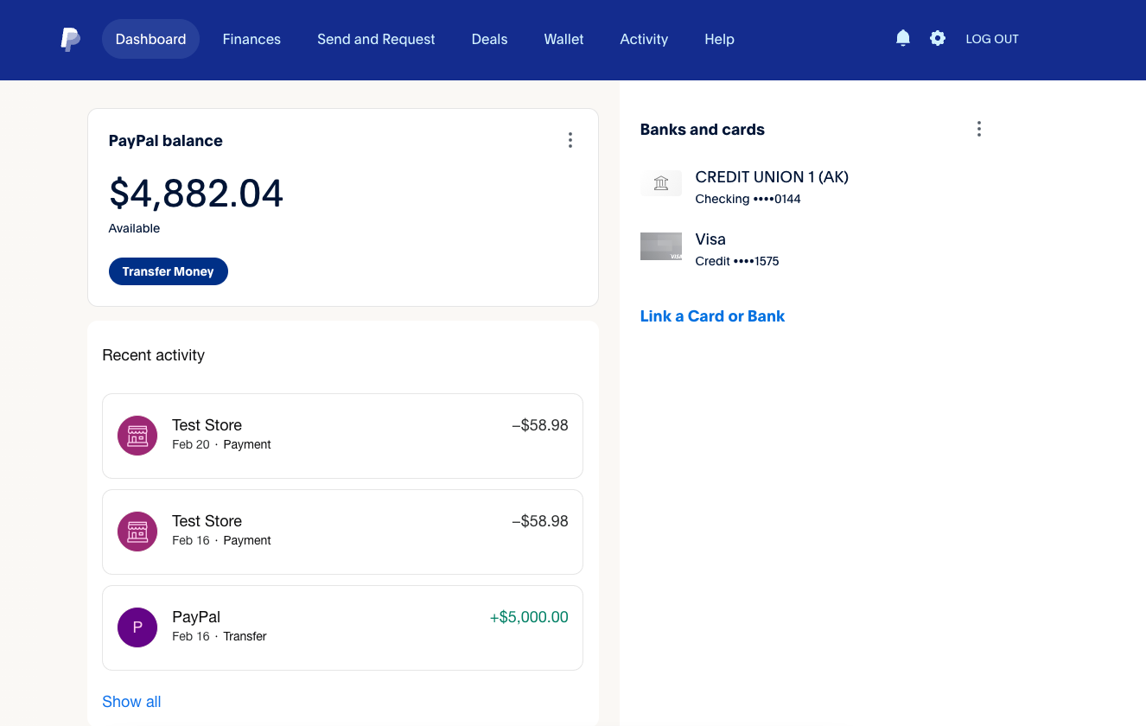The height and width of the screenshot is (726, 1146).
Task: Open PayPal balance more options menu
Action: click(x=570, y=140)
